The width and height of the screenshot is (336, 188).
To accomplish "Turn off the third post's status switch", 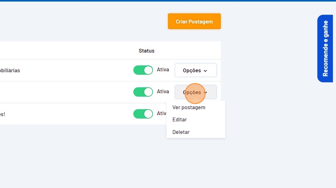I will point(143,114).
